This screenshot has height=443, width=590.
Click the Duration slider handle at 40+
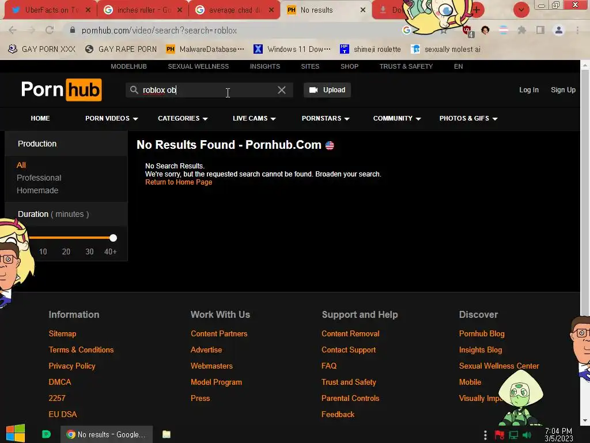[113, 238]
